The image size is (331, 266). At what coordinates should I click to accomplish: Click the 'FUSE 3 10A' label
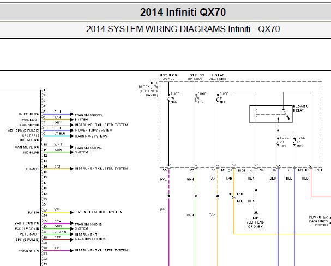[x=202, y=98]
